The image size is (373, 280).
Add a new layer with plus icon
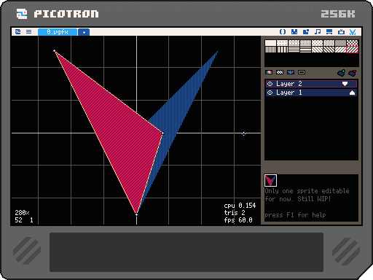341,73
